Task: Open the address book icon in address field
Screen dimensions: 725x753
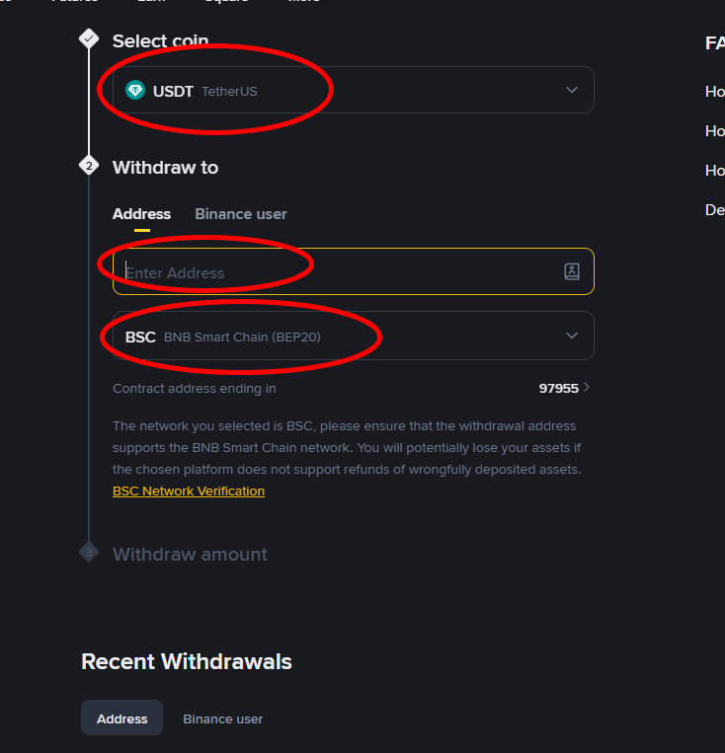Action: coord(572,271)
